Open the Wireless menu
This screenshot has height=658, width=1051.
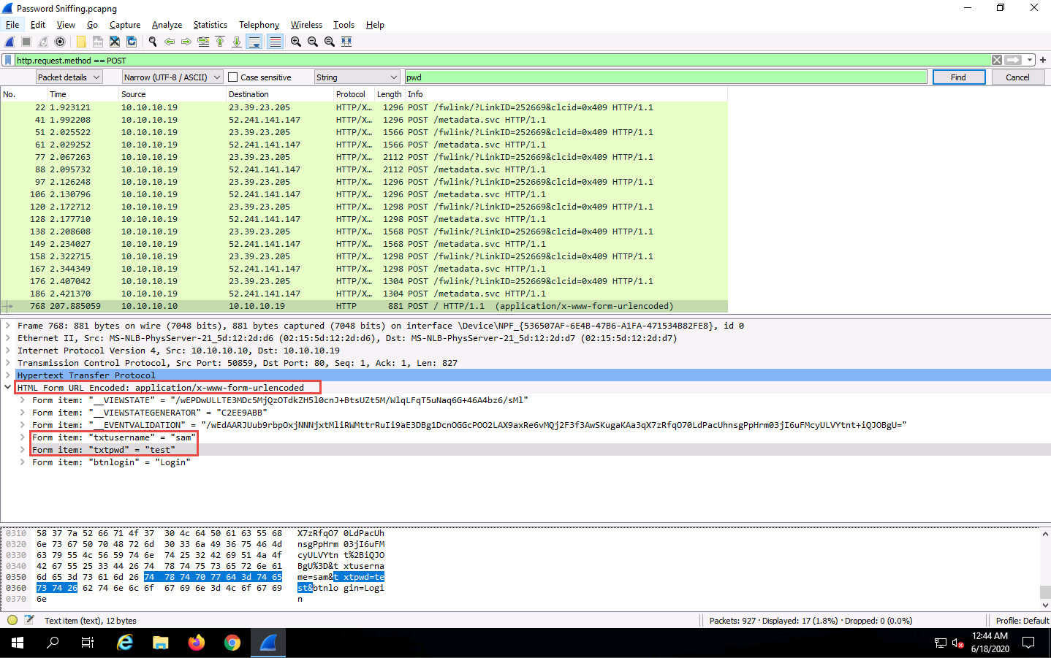(306, 25)
